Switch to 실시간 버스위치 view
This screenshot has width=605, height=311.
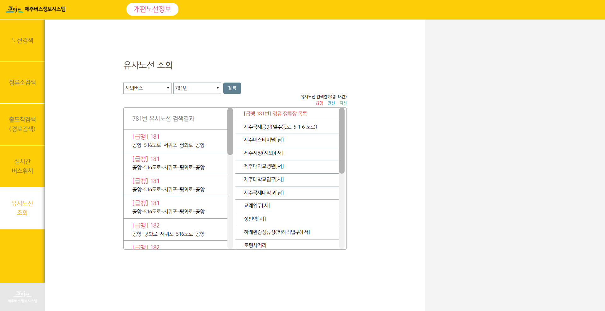pyautogui.click(x=22, y=166)
